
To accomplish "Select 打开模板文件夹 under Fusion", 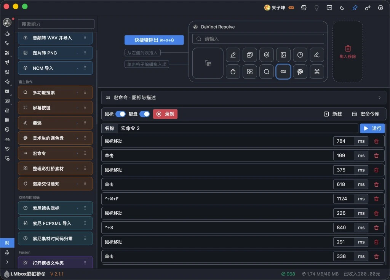I will click(x=55, y=262).
